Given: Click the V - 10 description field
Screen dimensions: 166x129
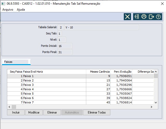Looking at the screenshot, I should (x=102, y=27).
